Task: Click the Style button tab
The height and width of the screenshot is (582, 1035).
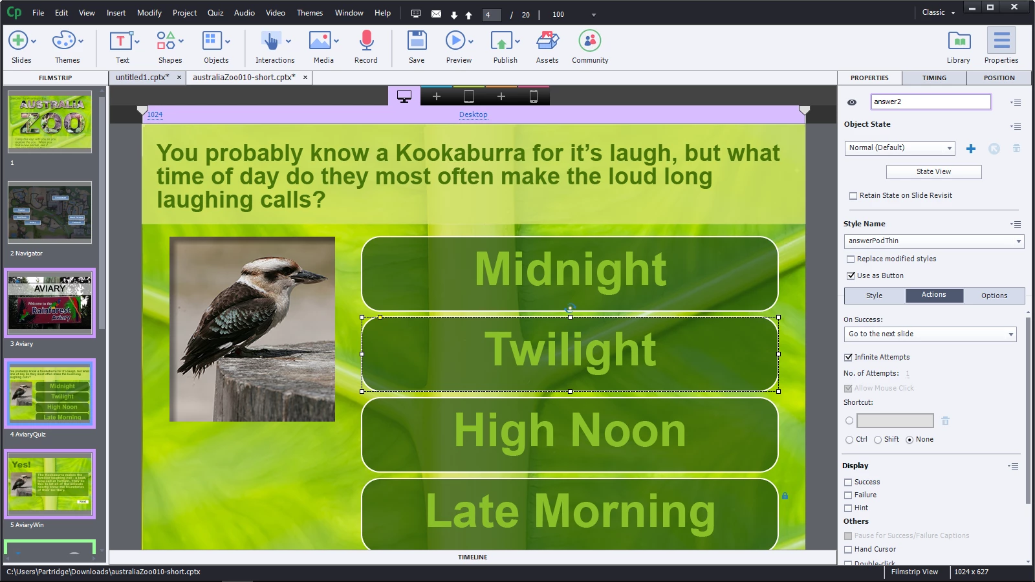Action: 875,296
